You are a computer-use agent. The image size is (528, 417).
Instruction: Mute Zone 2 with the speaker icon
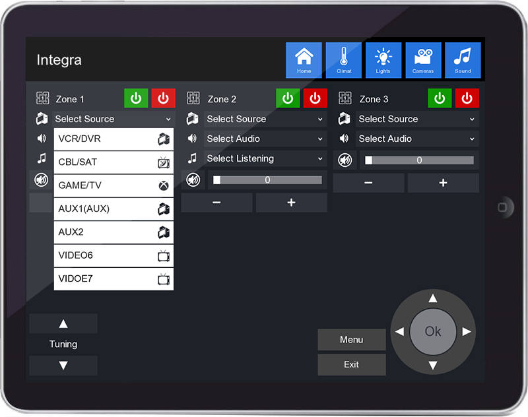coord(193,179)
